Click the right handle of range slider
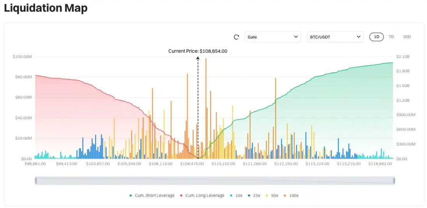Screen dimensions: 427x208 pyautogui.click(x=394, y=180)
